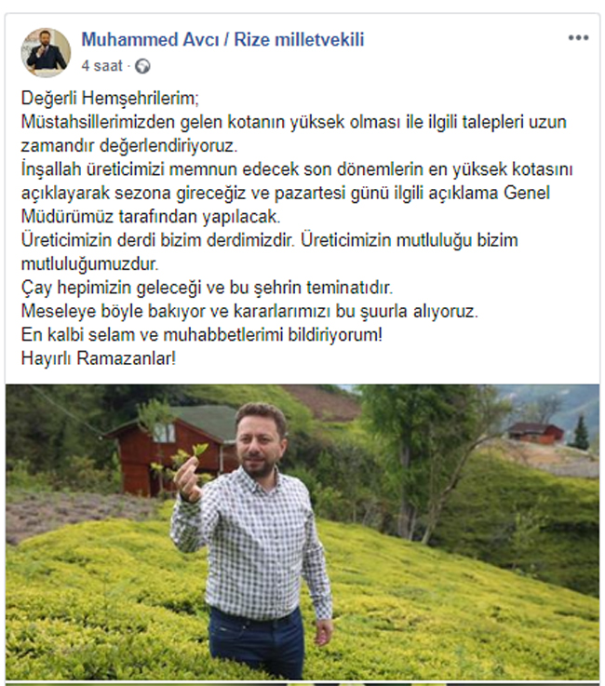This screenshot has height=686, width=605.
Task: Click the "Üreticimizin derdi bizim derdimizdir" sentence
Action: 157,240
